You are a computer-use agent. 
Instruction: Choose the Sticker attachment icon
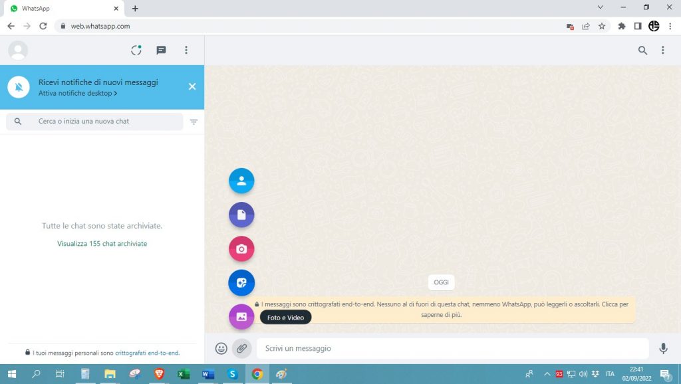coord(241,283)
